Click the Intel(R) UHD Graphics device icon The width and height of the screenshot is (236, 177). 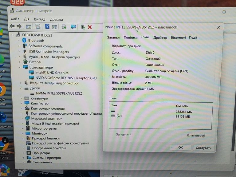click(31, 73)
